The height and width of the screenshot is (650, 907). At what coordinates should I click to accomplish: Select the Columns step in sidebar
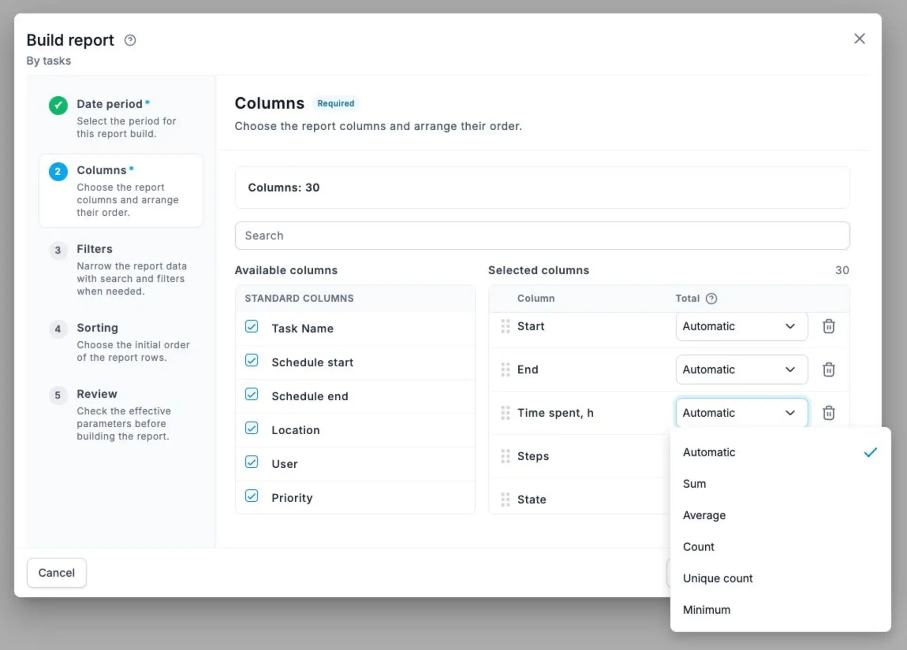coord(121,191)
